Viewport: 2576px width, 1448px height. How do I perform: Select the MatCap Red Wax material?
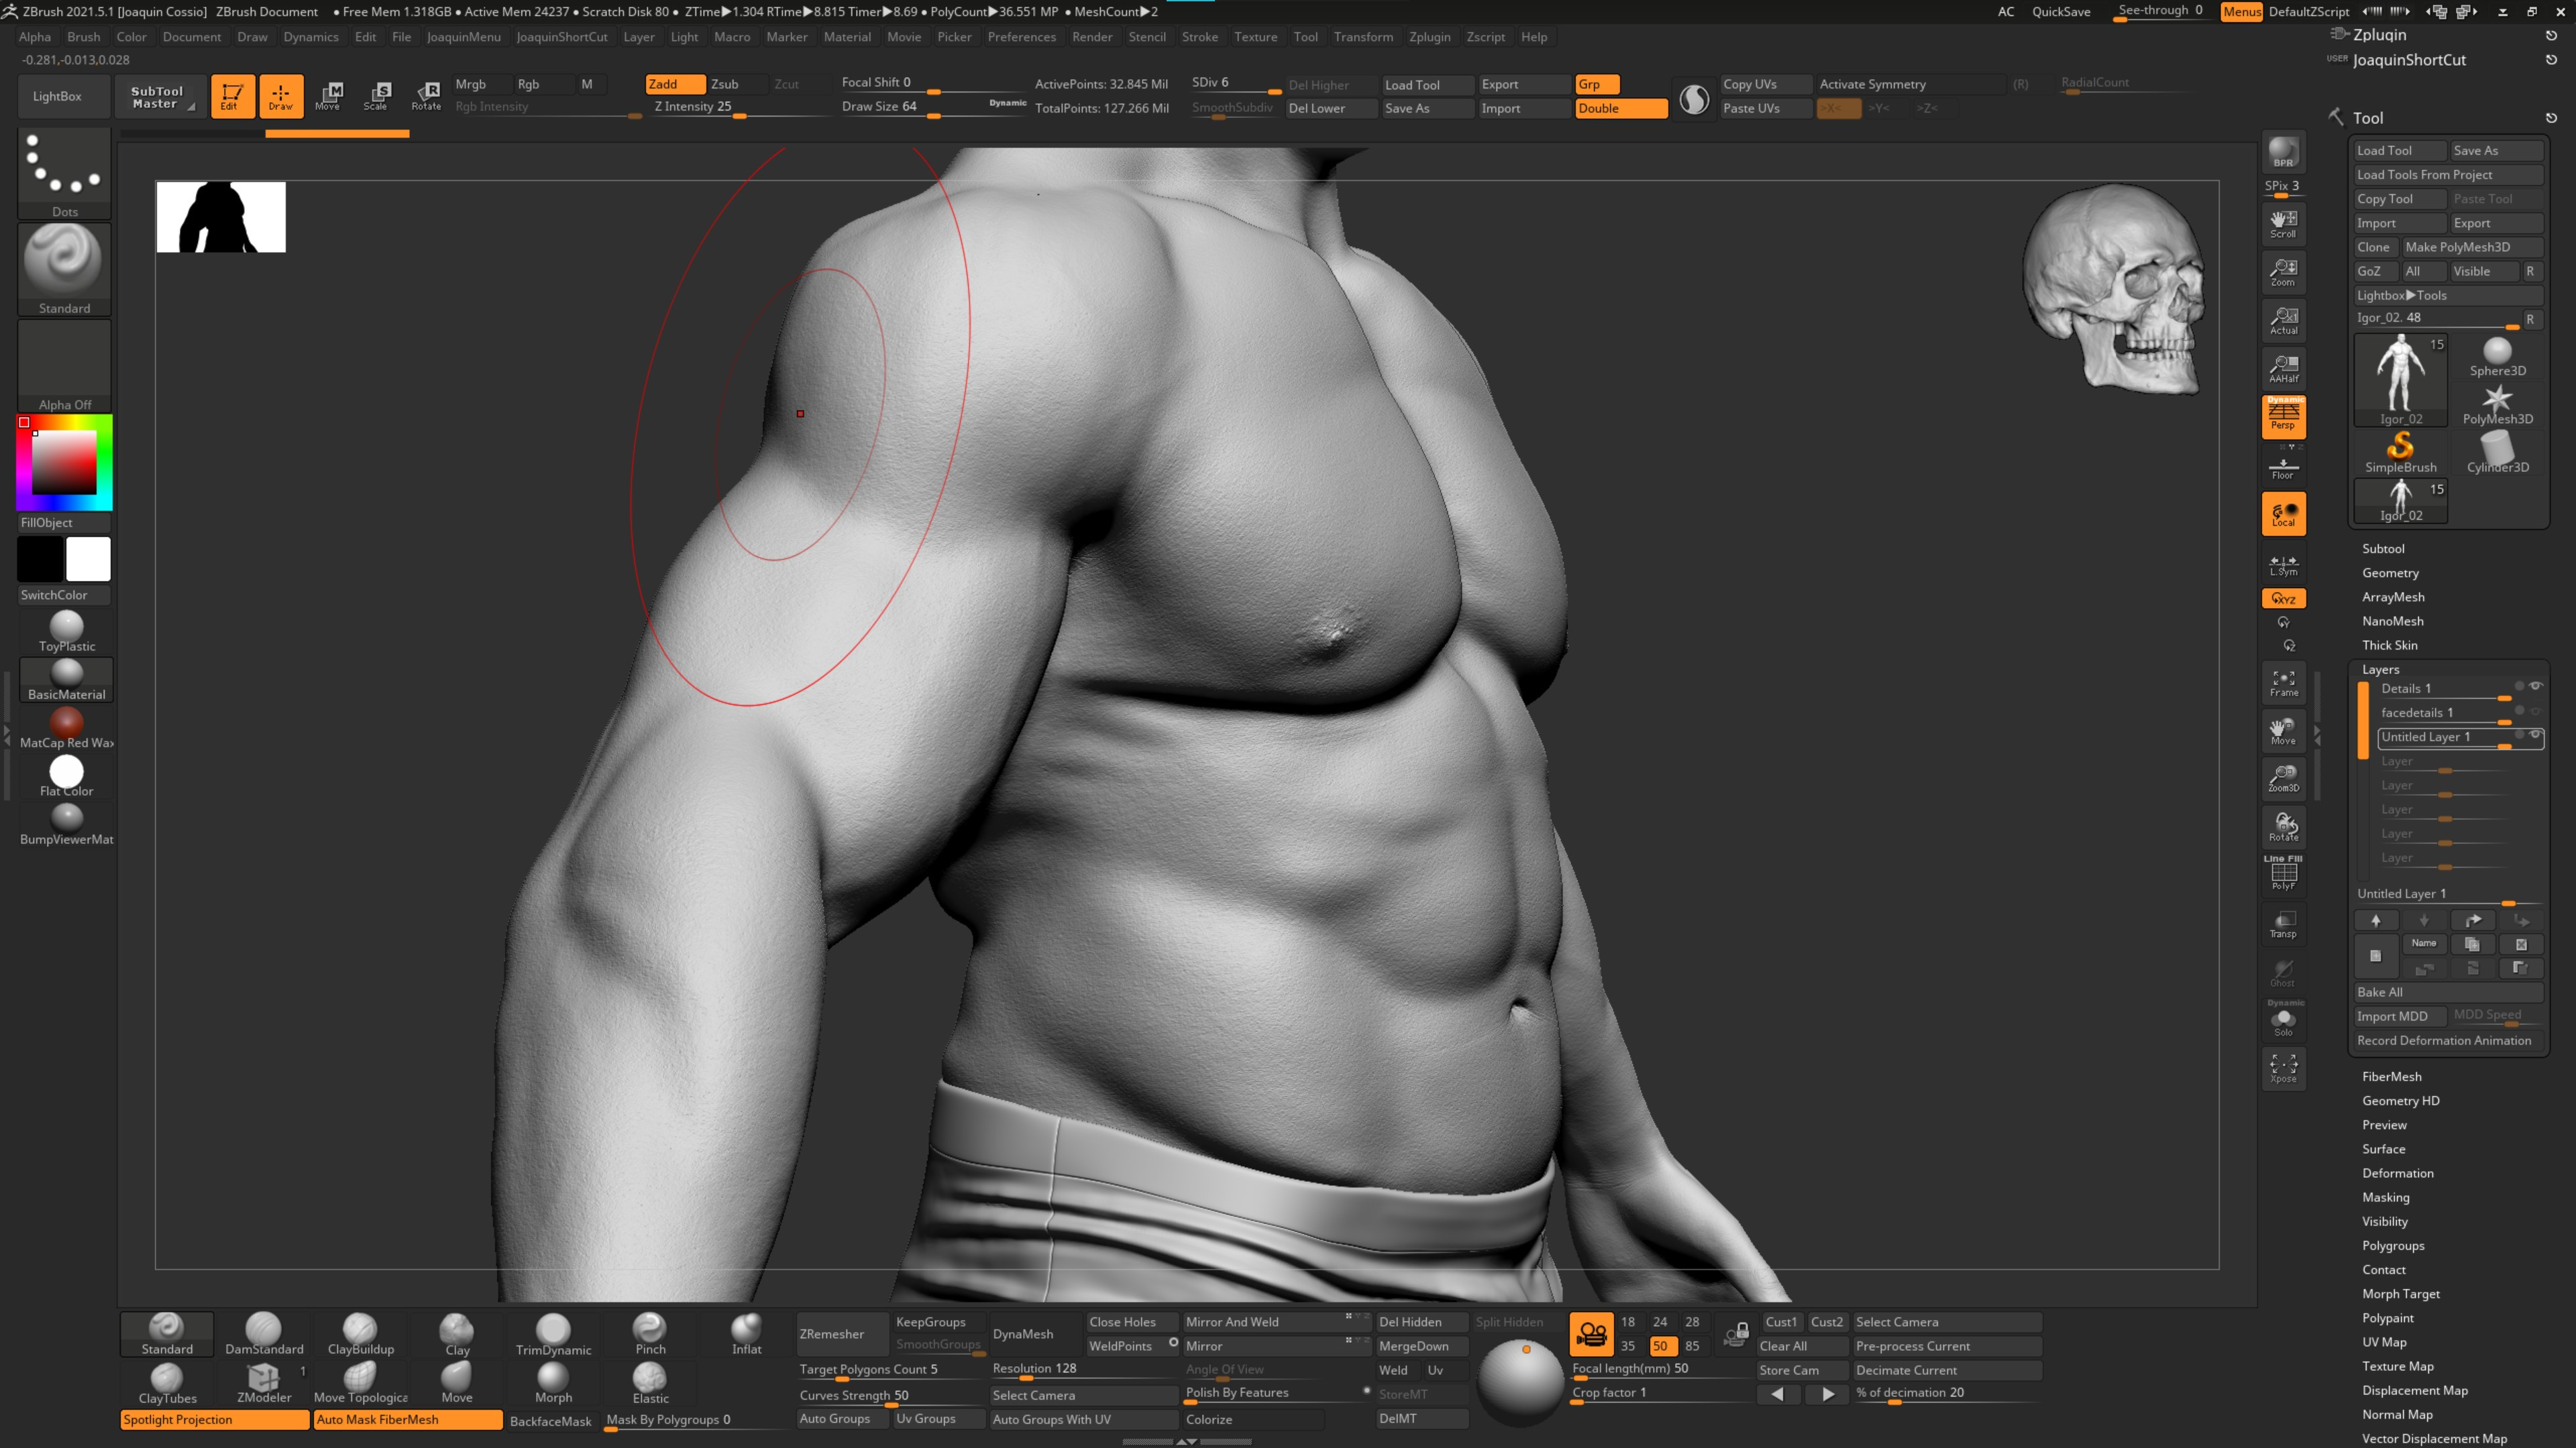click(x=66, y=727)
